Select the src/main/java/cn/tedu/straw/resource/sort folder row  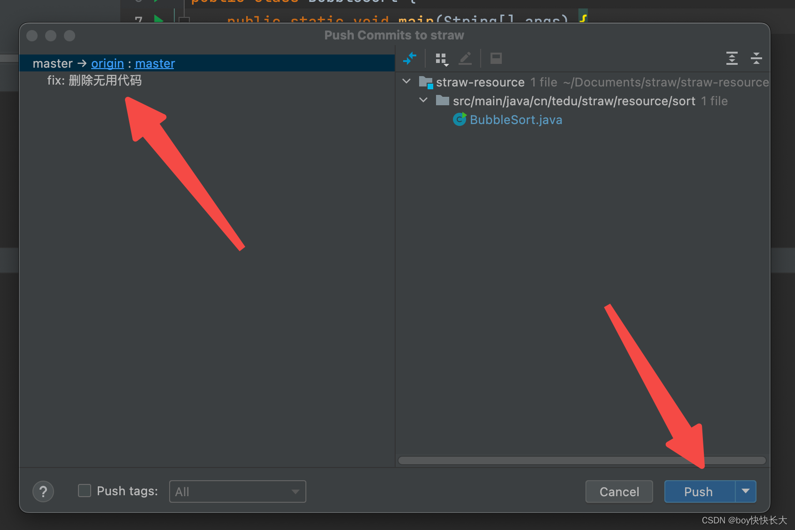pos(583,101)
